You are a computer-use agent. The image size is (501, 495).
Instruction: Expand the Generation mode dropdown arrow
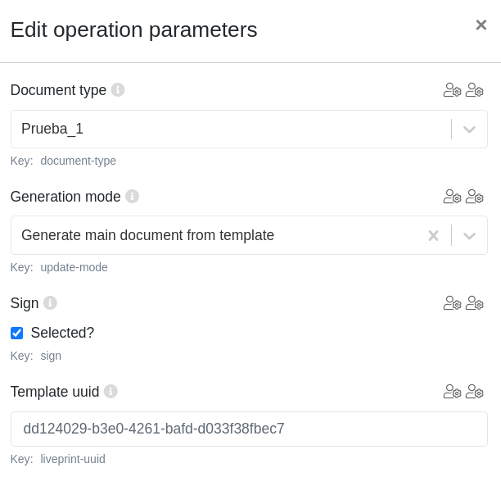tap(469, 236)
